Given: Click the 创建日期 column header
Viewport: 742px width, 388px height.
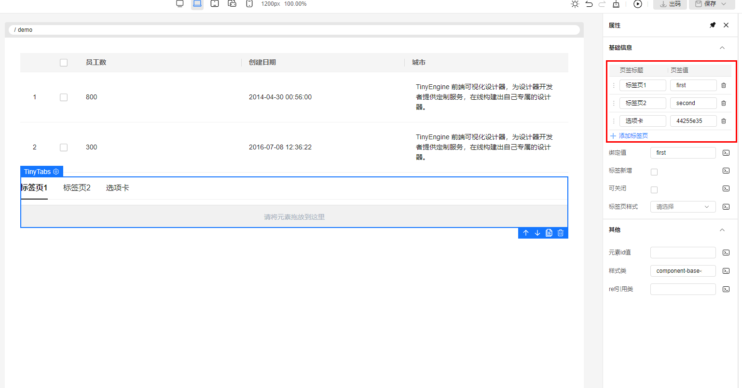Looking at the screenshot, I should [x=262, y=63].
